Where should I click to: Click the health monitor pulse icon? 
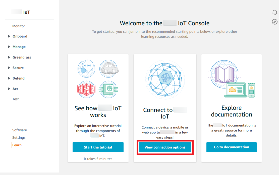click(275, 22)
